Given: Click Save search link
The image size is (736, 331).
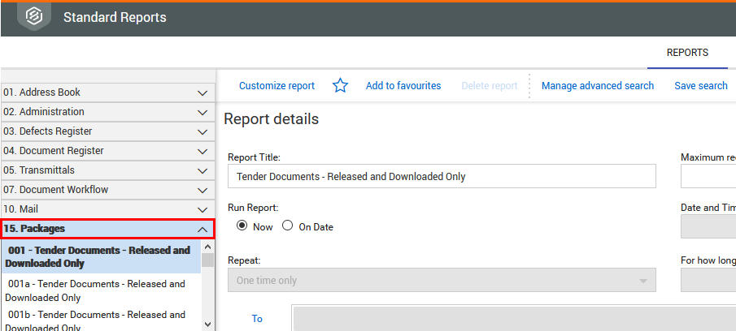Looking at the screenshot, I should click(x=700, y=86).
